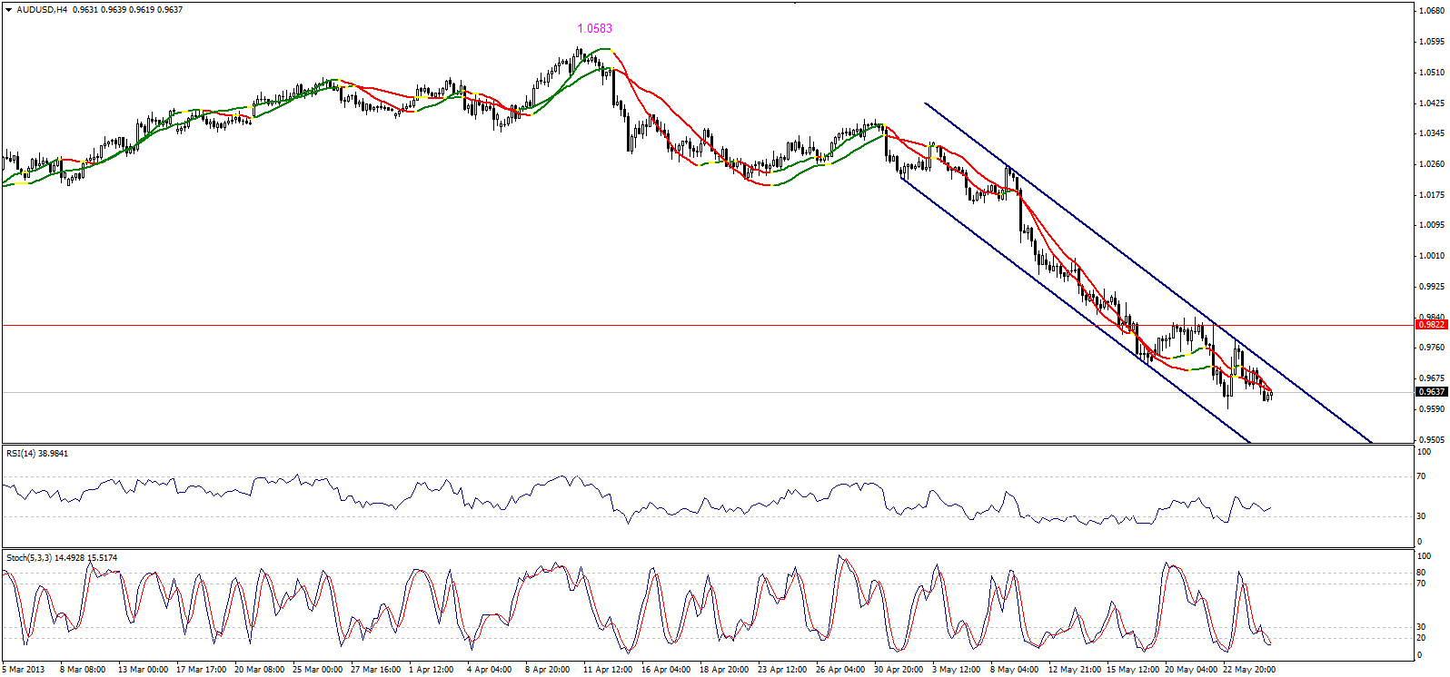Select the 1.0510 price scale label
1450x677 pixels.
coord(1432,73)
